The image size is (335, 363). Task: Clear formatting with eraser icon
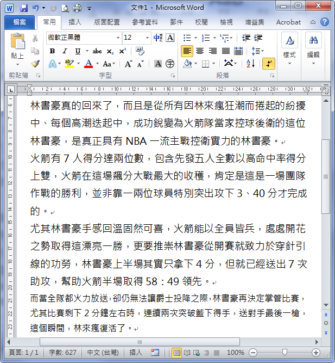tap(140, 51)
